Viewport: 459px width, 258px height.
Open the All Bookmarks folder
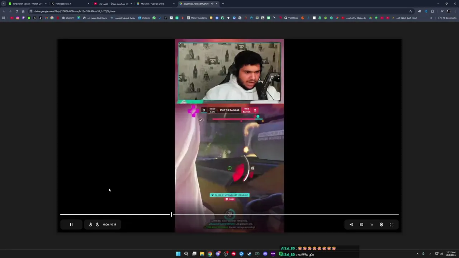[448, 18]
